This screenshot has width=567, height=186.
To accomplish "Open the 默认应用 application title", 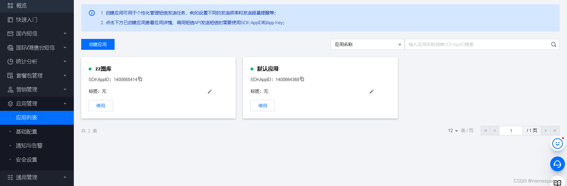I will tap(268, 69).
